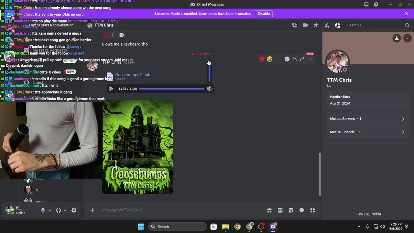Click the taskbar Search box
The image size is (414, 233).
[177, 227]
